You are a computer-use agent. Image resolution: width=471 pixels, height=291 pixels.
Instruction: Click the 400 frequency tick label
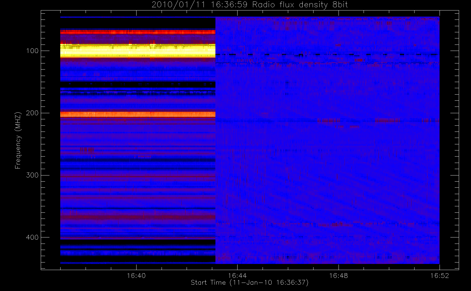coord(32,237)
